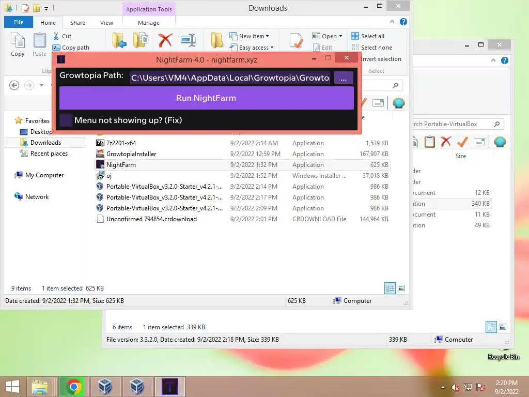Viewport: 529px width, 397px height.
Task: Select the NightFarm application file
Action: coord(242,165)
